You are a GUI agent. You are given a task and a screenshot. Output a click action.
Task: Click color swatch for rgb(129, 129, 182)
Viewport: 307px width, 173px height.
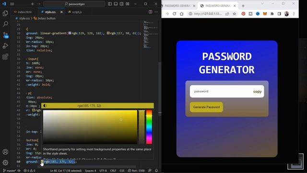point(70,33)
